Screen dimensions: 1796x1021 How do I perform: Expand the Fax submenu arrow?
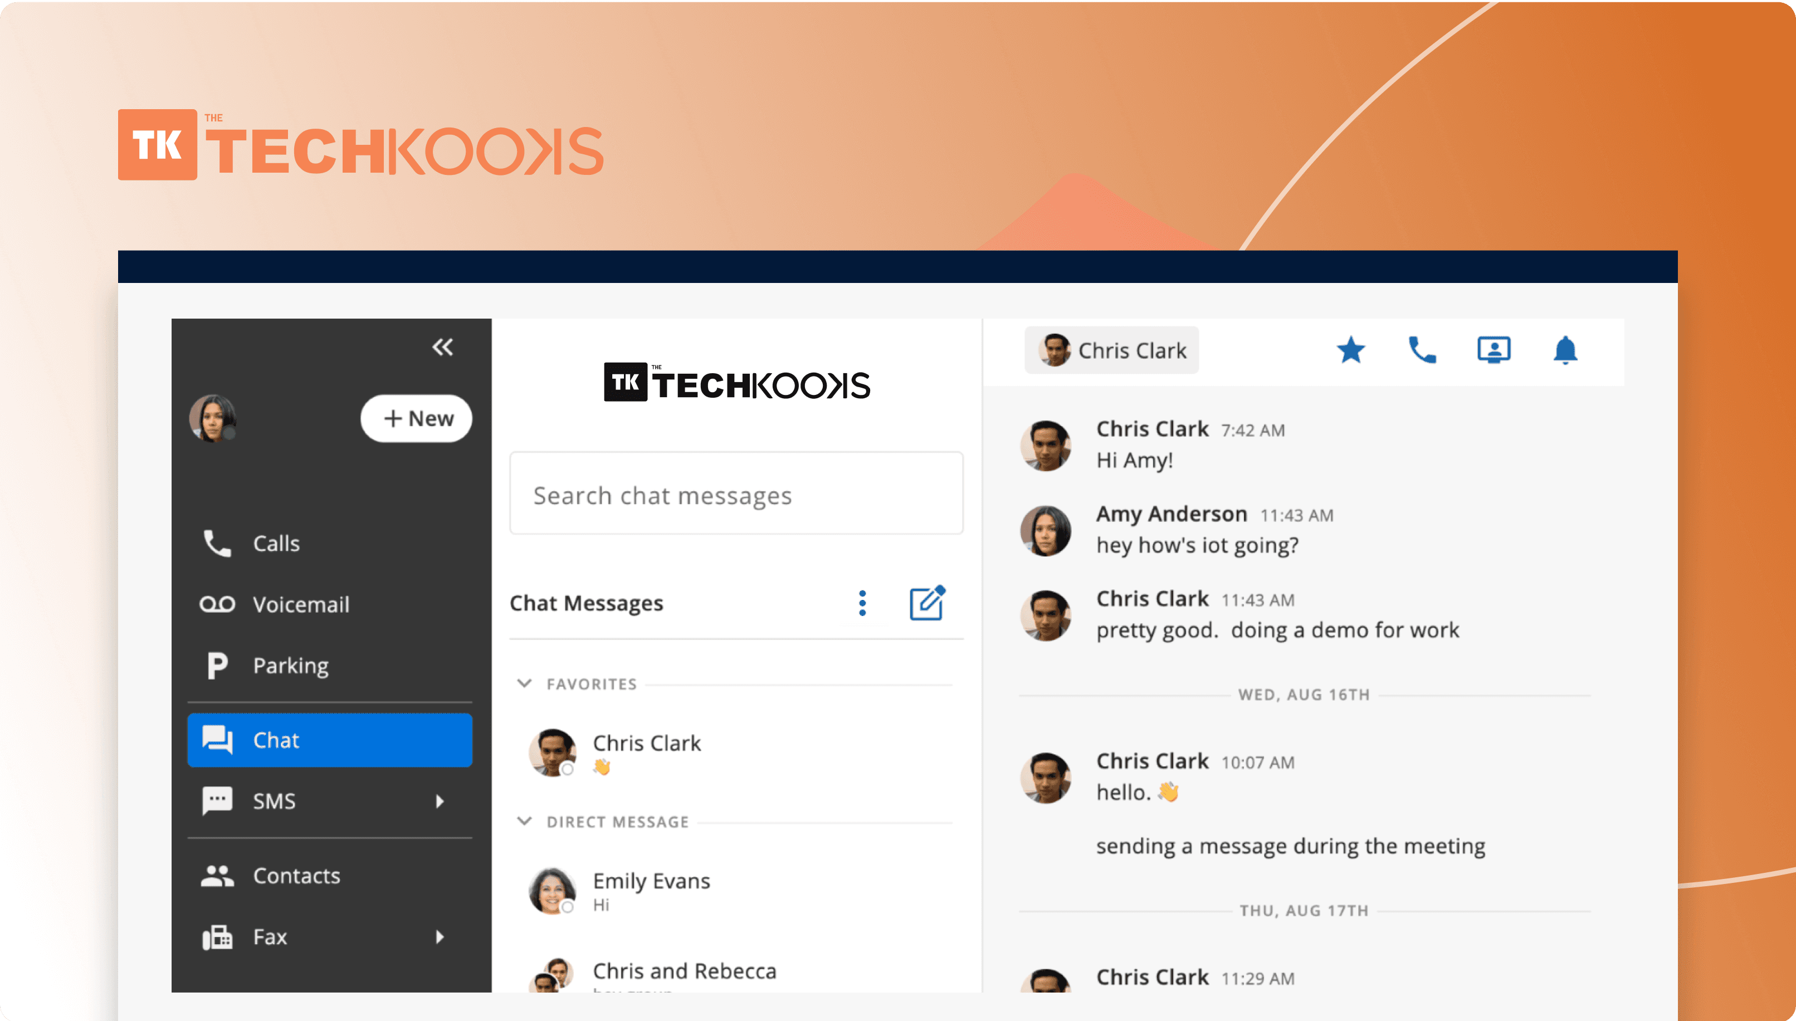(440, 937)
